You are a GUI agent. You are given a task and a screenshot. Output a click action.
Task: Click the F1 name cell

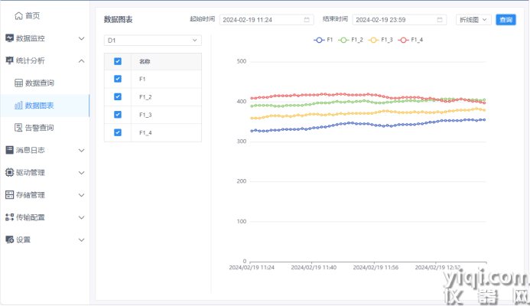tap(166, 79)
